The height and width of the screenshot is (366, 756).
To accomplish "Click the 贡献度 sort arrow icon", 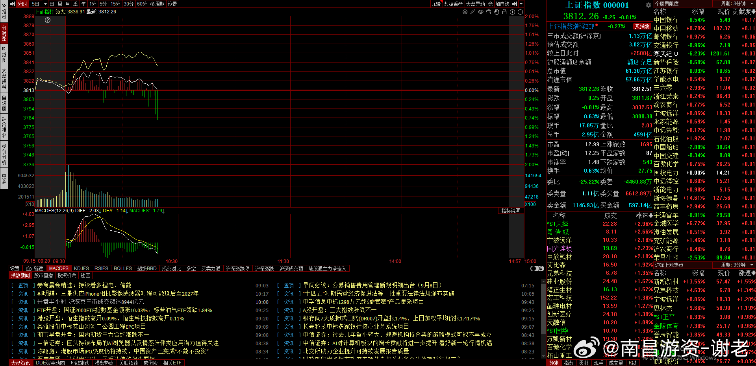I will [753, 12].
